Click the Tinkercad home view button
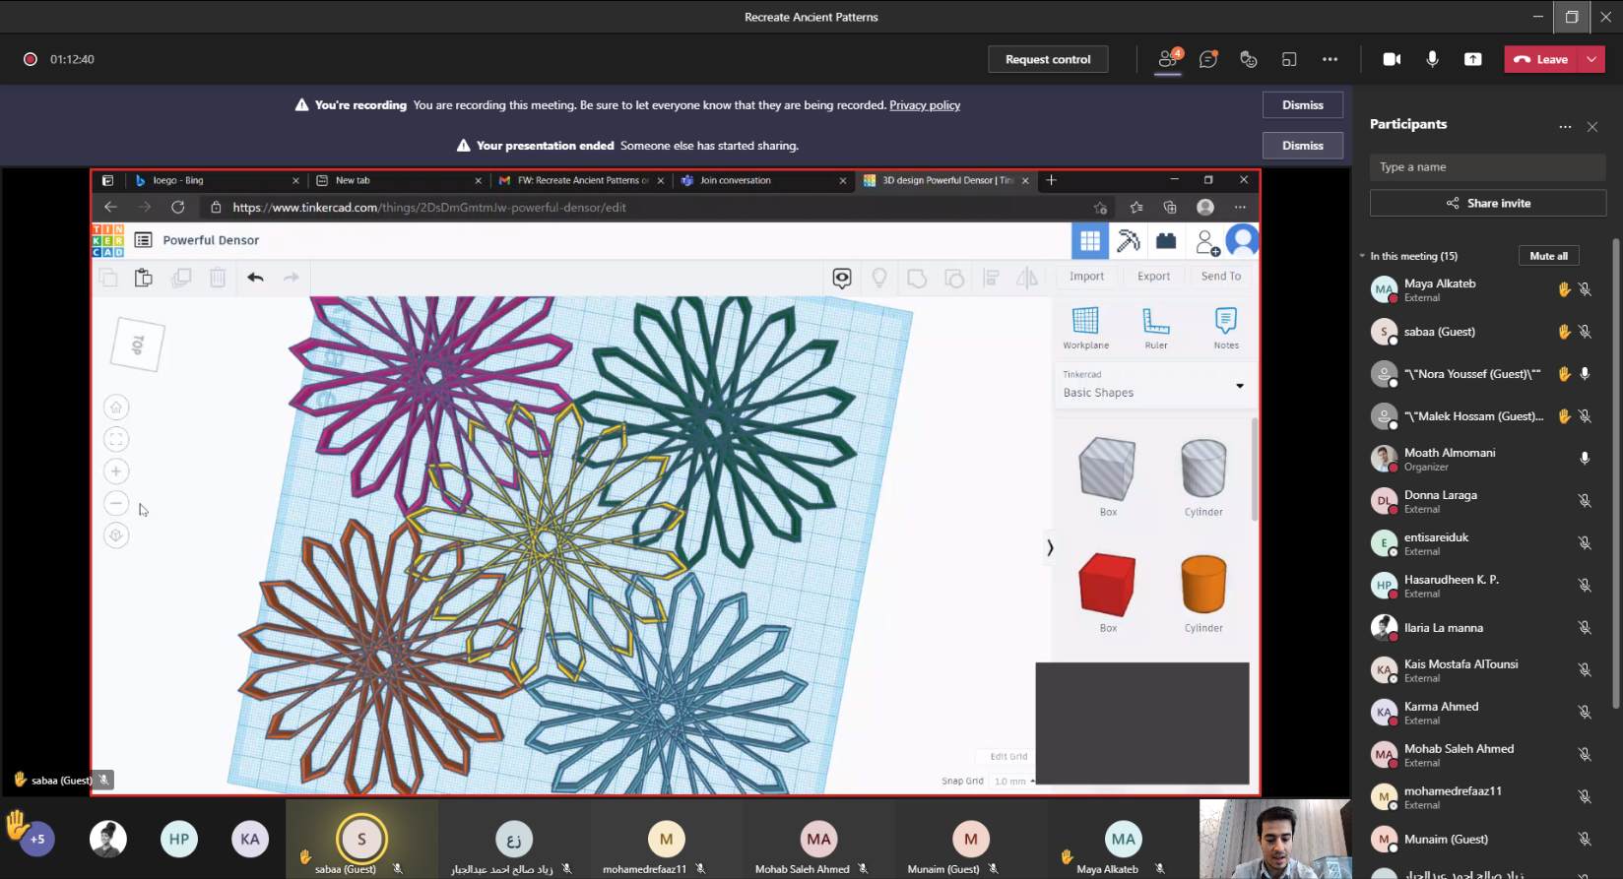Screen dimensions: 1623x879 click(x=116, y=408)
